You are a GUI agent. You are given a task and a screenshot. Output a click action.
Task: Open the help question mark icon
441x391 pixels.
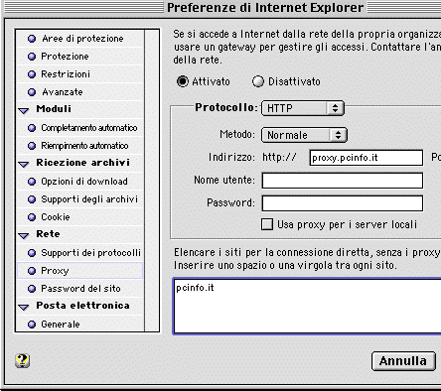point(22,360)
